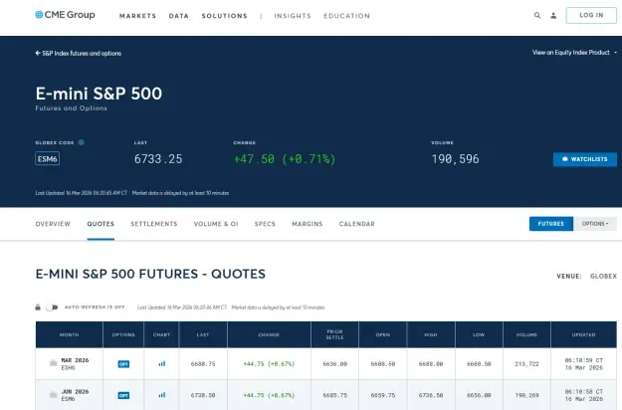
Task: Turn on the Auto-Refresh toggle
Action: pos(52,307)
